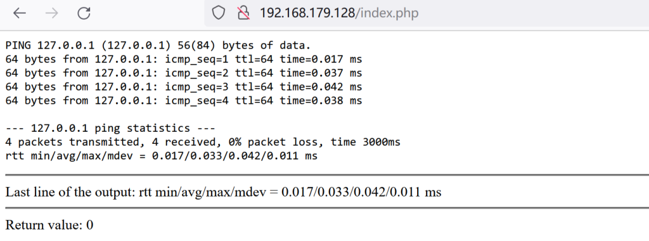The width and height of the screenshot is (649, 241).
Task: Click the empty area of the address bar
Action: tap(529, 13)
